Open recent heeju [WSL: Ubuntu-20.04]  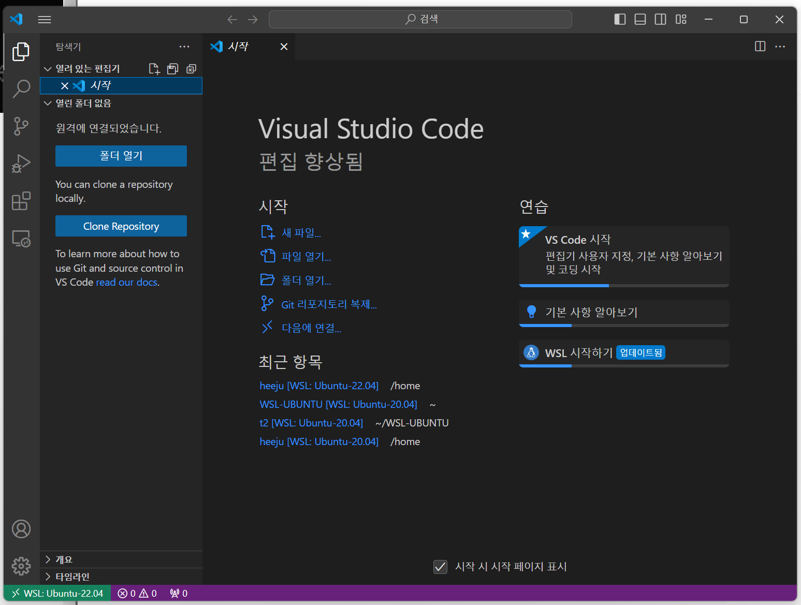319,441
